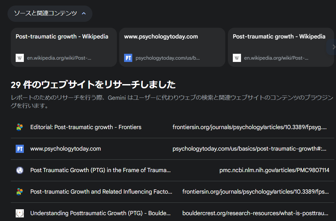The width and height of the screenshot is (336, 221).
Task: Click the frontiersin.org URL ending in fpsyg....
Action: point(250,127)
